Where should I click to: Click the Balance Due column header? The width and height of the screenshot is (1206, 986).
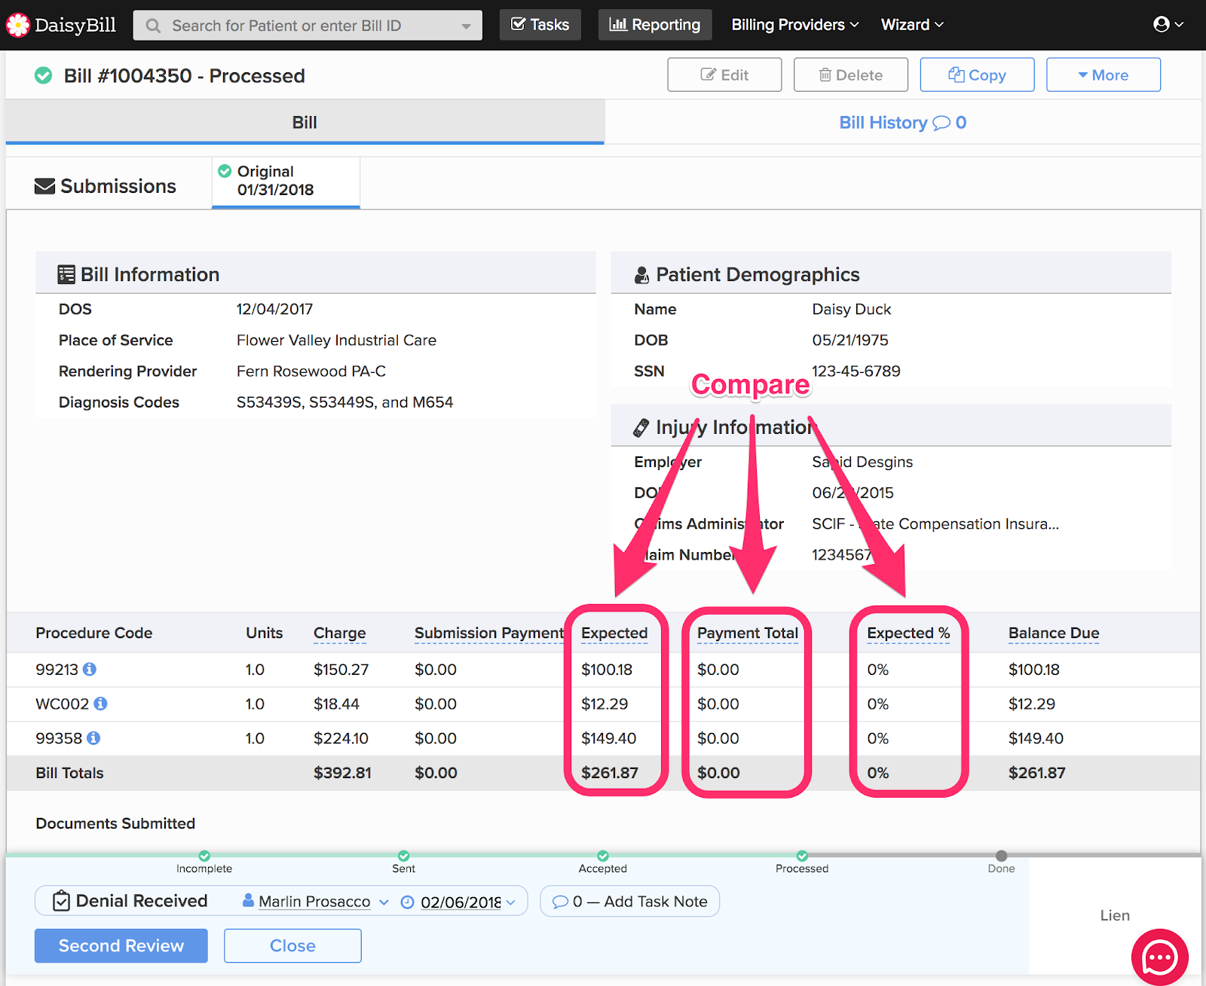pos(1054,633)
